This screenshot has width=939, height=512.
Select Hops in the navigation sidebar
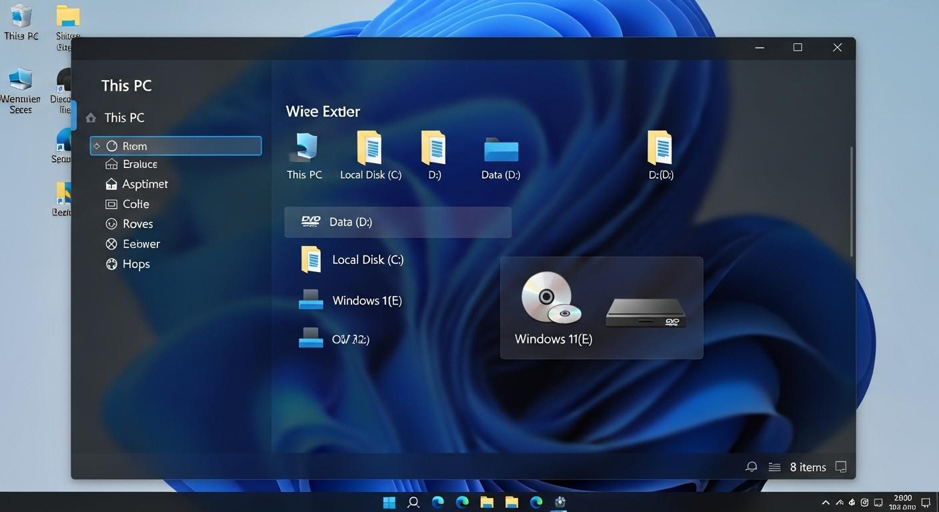[x=135, y=264]
